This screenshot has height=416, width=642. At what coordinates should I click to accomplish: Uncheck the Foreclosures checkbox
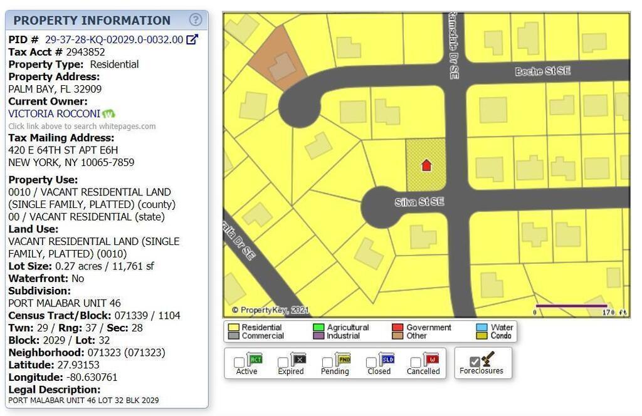(475, 362)
